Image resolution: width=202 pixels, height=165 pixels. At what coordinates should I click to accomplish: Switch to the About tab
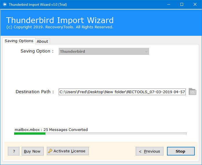coord(43,41)
